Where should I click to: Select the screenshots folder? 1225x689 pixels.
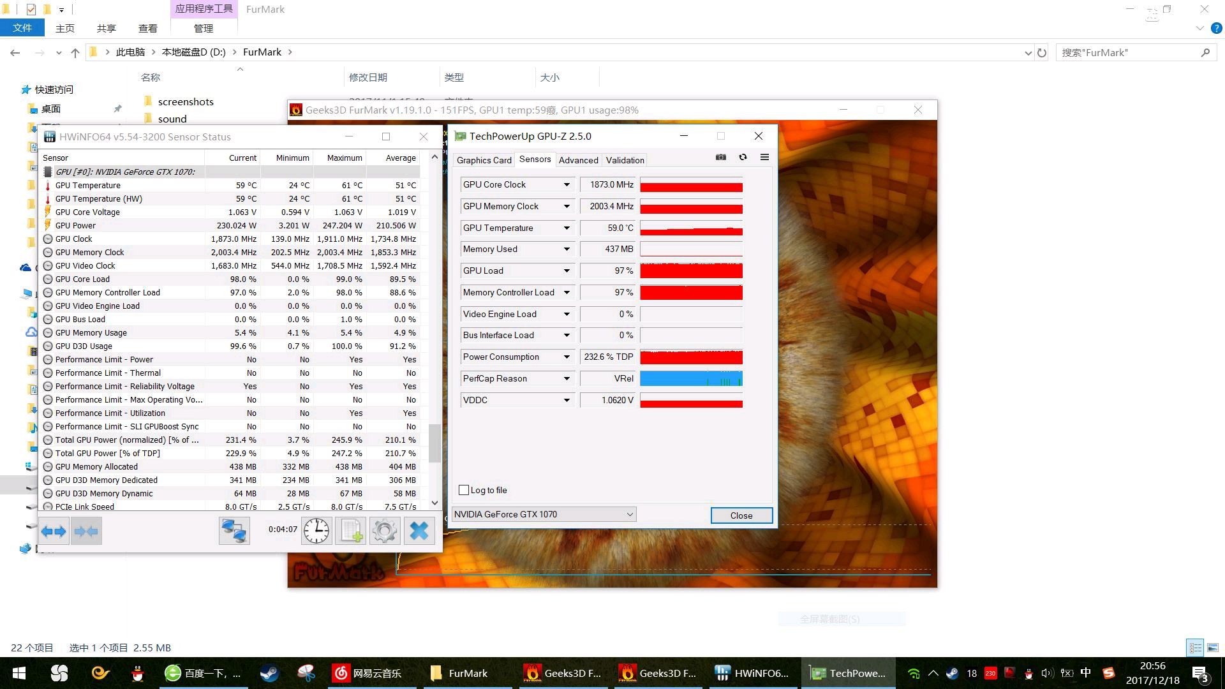tap(186, 101)
